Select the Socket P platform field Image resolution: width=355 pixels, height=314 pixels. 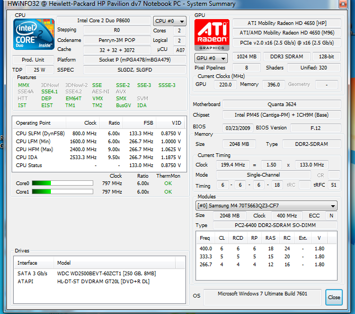click(135, 59)
